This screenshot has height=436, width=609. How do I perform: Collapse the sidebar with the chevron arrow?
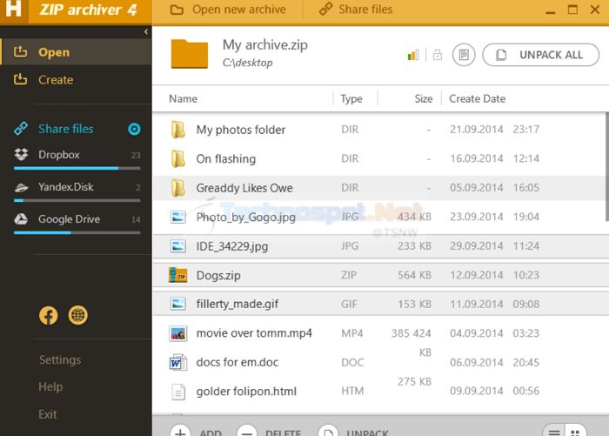click(x=146, y=32)
